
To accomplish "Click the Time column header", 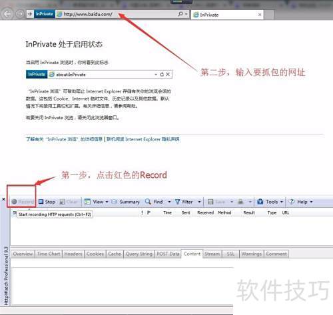I will click(x=168, y=212).
